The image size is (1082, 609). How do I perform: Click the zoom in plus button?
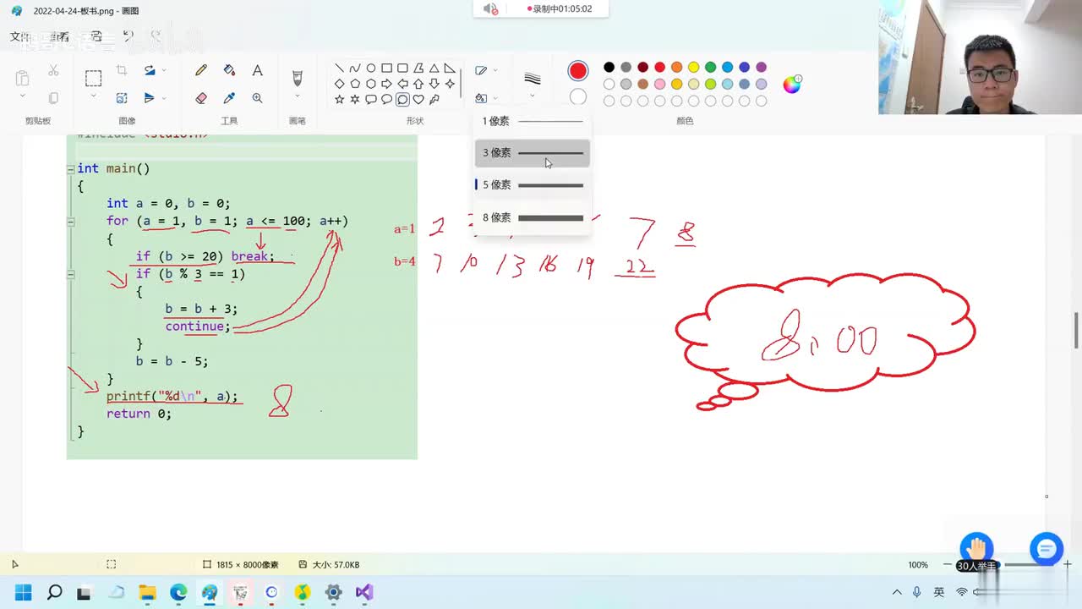tap(1068, 564)
